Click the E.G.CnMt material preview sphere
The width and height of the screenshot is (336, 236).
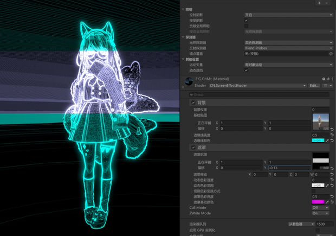pos(189,81)
